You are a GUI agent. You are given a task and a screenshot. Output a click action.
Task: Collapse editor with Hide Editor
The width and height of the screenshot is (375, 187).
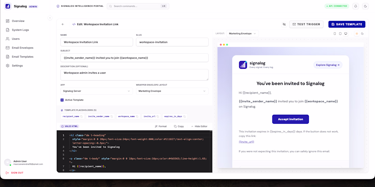(199, 127)
